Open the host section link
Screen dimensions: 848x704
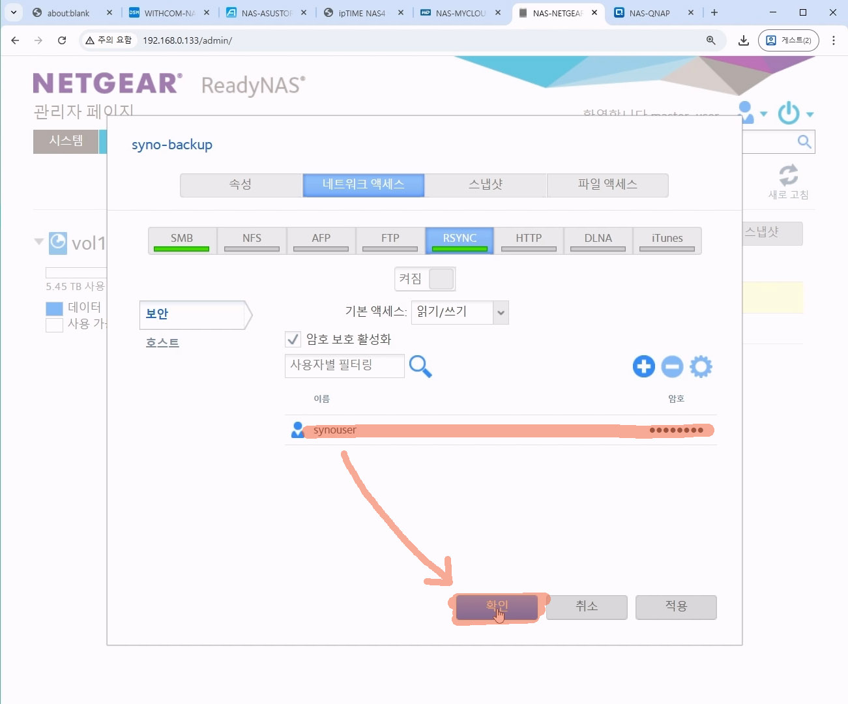click(162, 343)
